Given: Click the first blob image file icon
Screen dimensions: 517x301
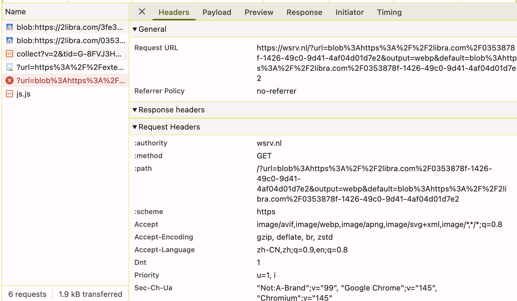Looking at the screenshot, I should [10, 27].
